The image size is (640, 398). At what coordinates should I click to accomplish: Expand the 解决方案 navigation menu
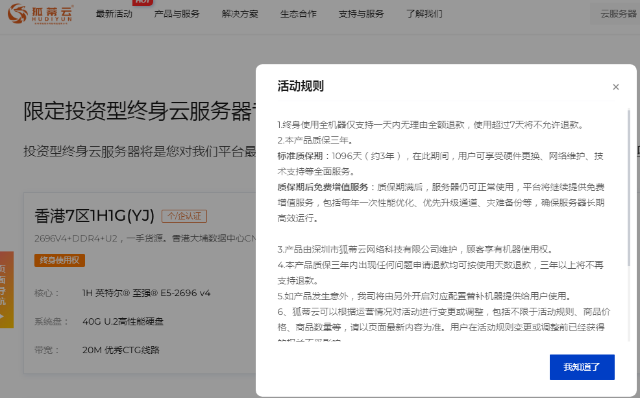(x=240, y=14)
